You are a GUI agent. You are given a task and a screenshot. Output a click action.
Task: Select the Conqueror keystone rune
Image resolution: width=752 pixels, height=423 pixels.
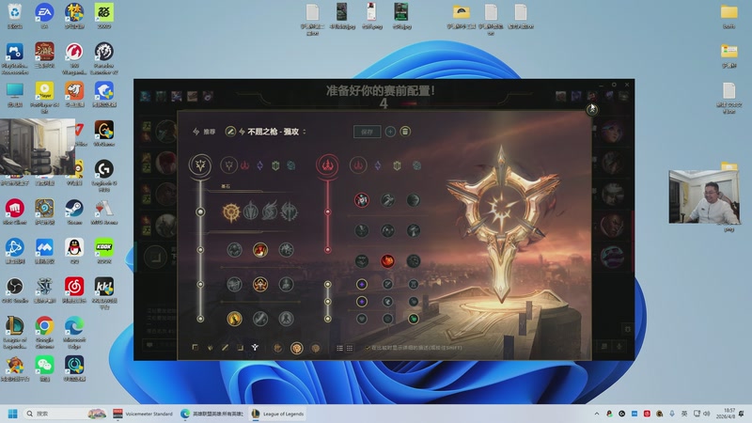pos(290,211)
